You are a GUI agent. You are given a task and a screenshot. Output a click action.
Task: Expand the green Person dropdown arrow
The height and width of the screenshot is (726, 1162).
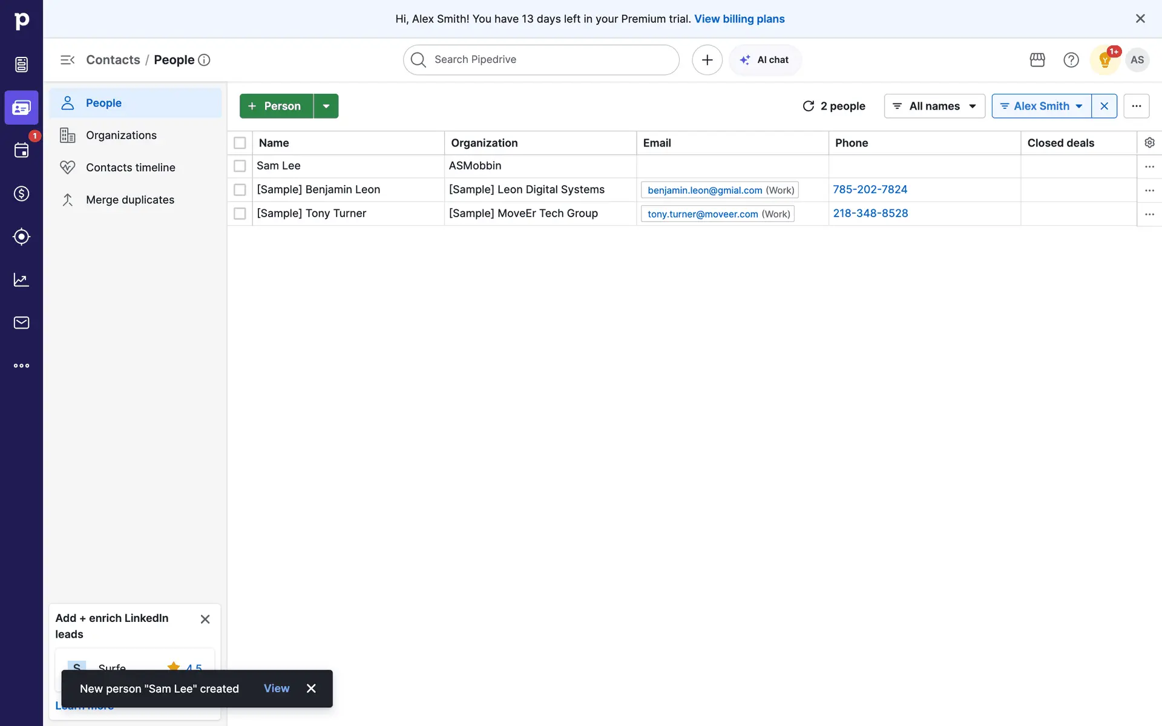click(x=326, y=106)
